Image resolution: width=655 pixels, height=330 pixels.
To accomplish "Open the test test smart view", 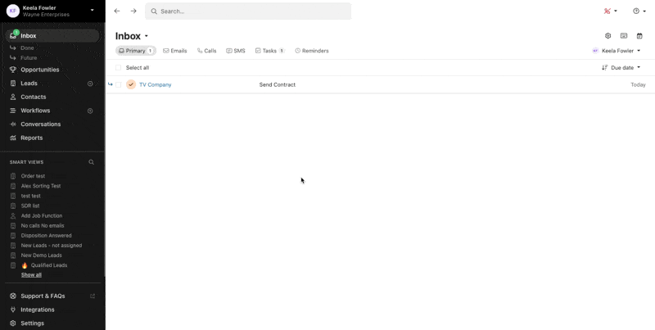I will [x=31, y=196].
